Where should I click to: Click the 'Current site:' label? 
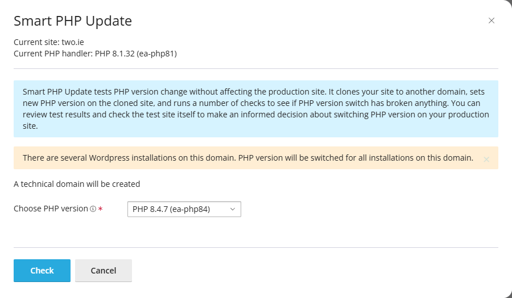(36, 42)
